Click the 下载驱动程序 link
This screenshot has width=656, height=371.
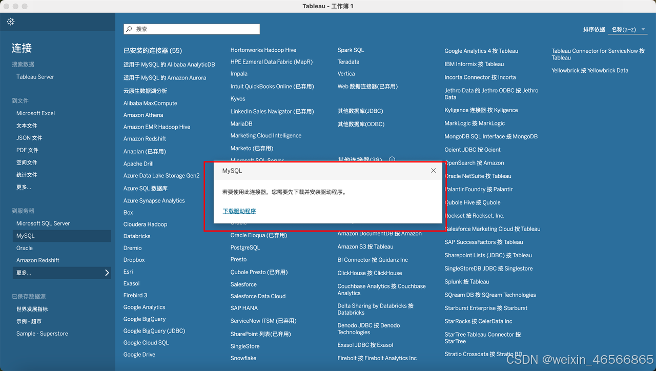tap(239, 211)
